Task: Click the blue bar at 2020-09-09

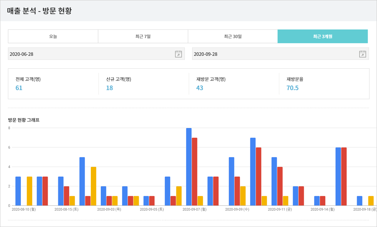Action: 232,181
